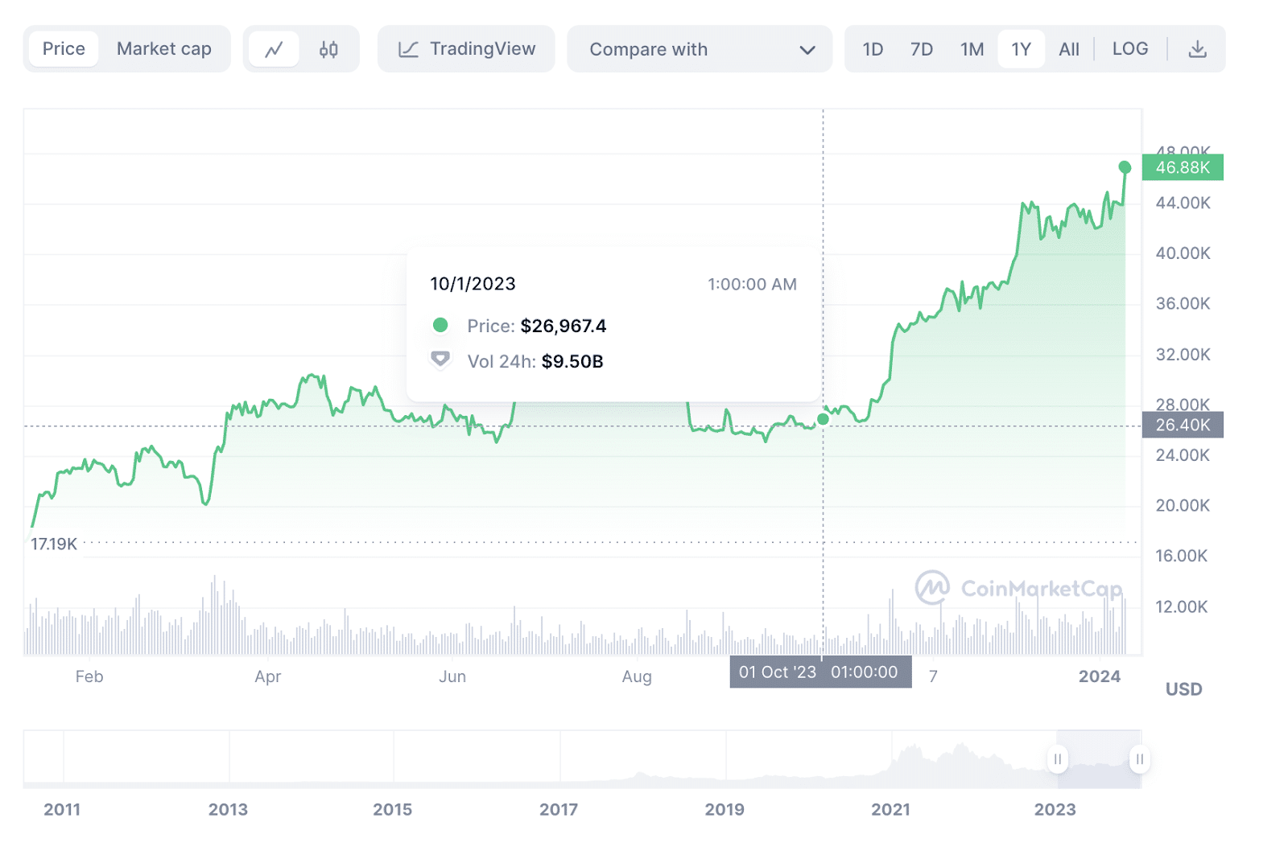The width and height of the screenshot is (1288, 859).
Task: Toggle the LOG scale option
Action: tap(1129, 49)
